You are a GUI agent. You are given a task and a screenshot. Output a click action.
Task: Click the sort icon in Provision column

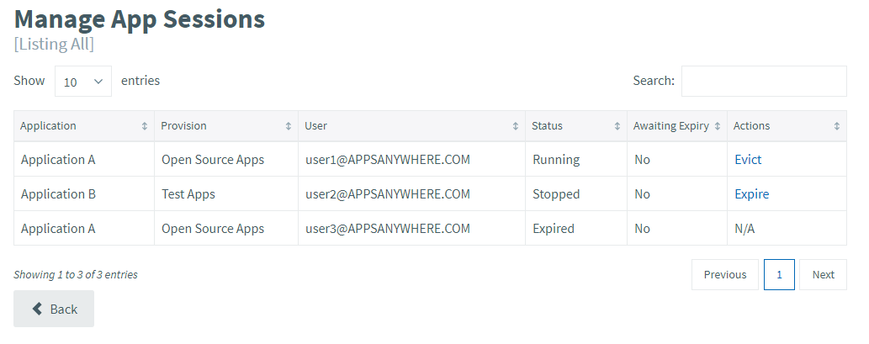click(x=289, y=126)
